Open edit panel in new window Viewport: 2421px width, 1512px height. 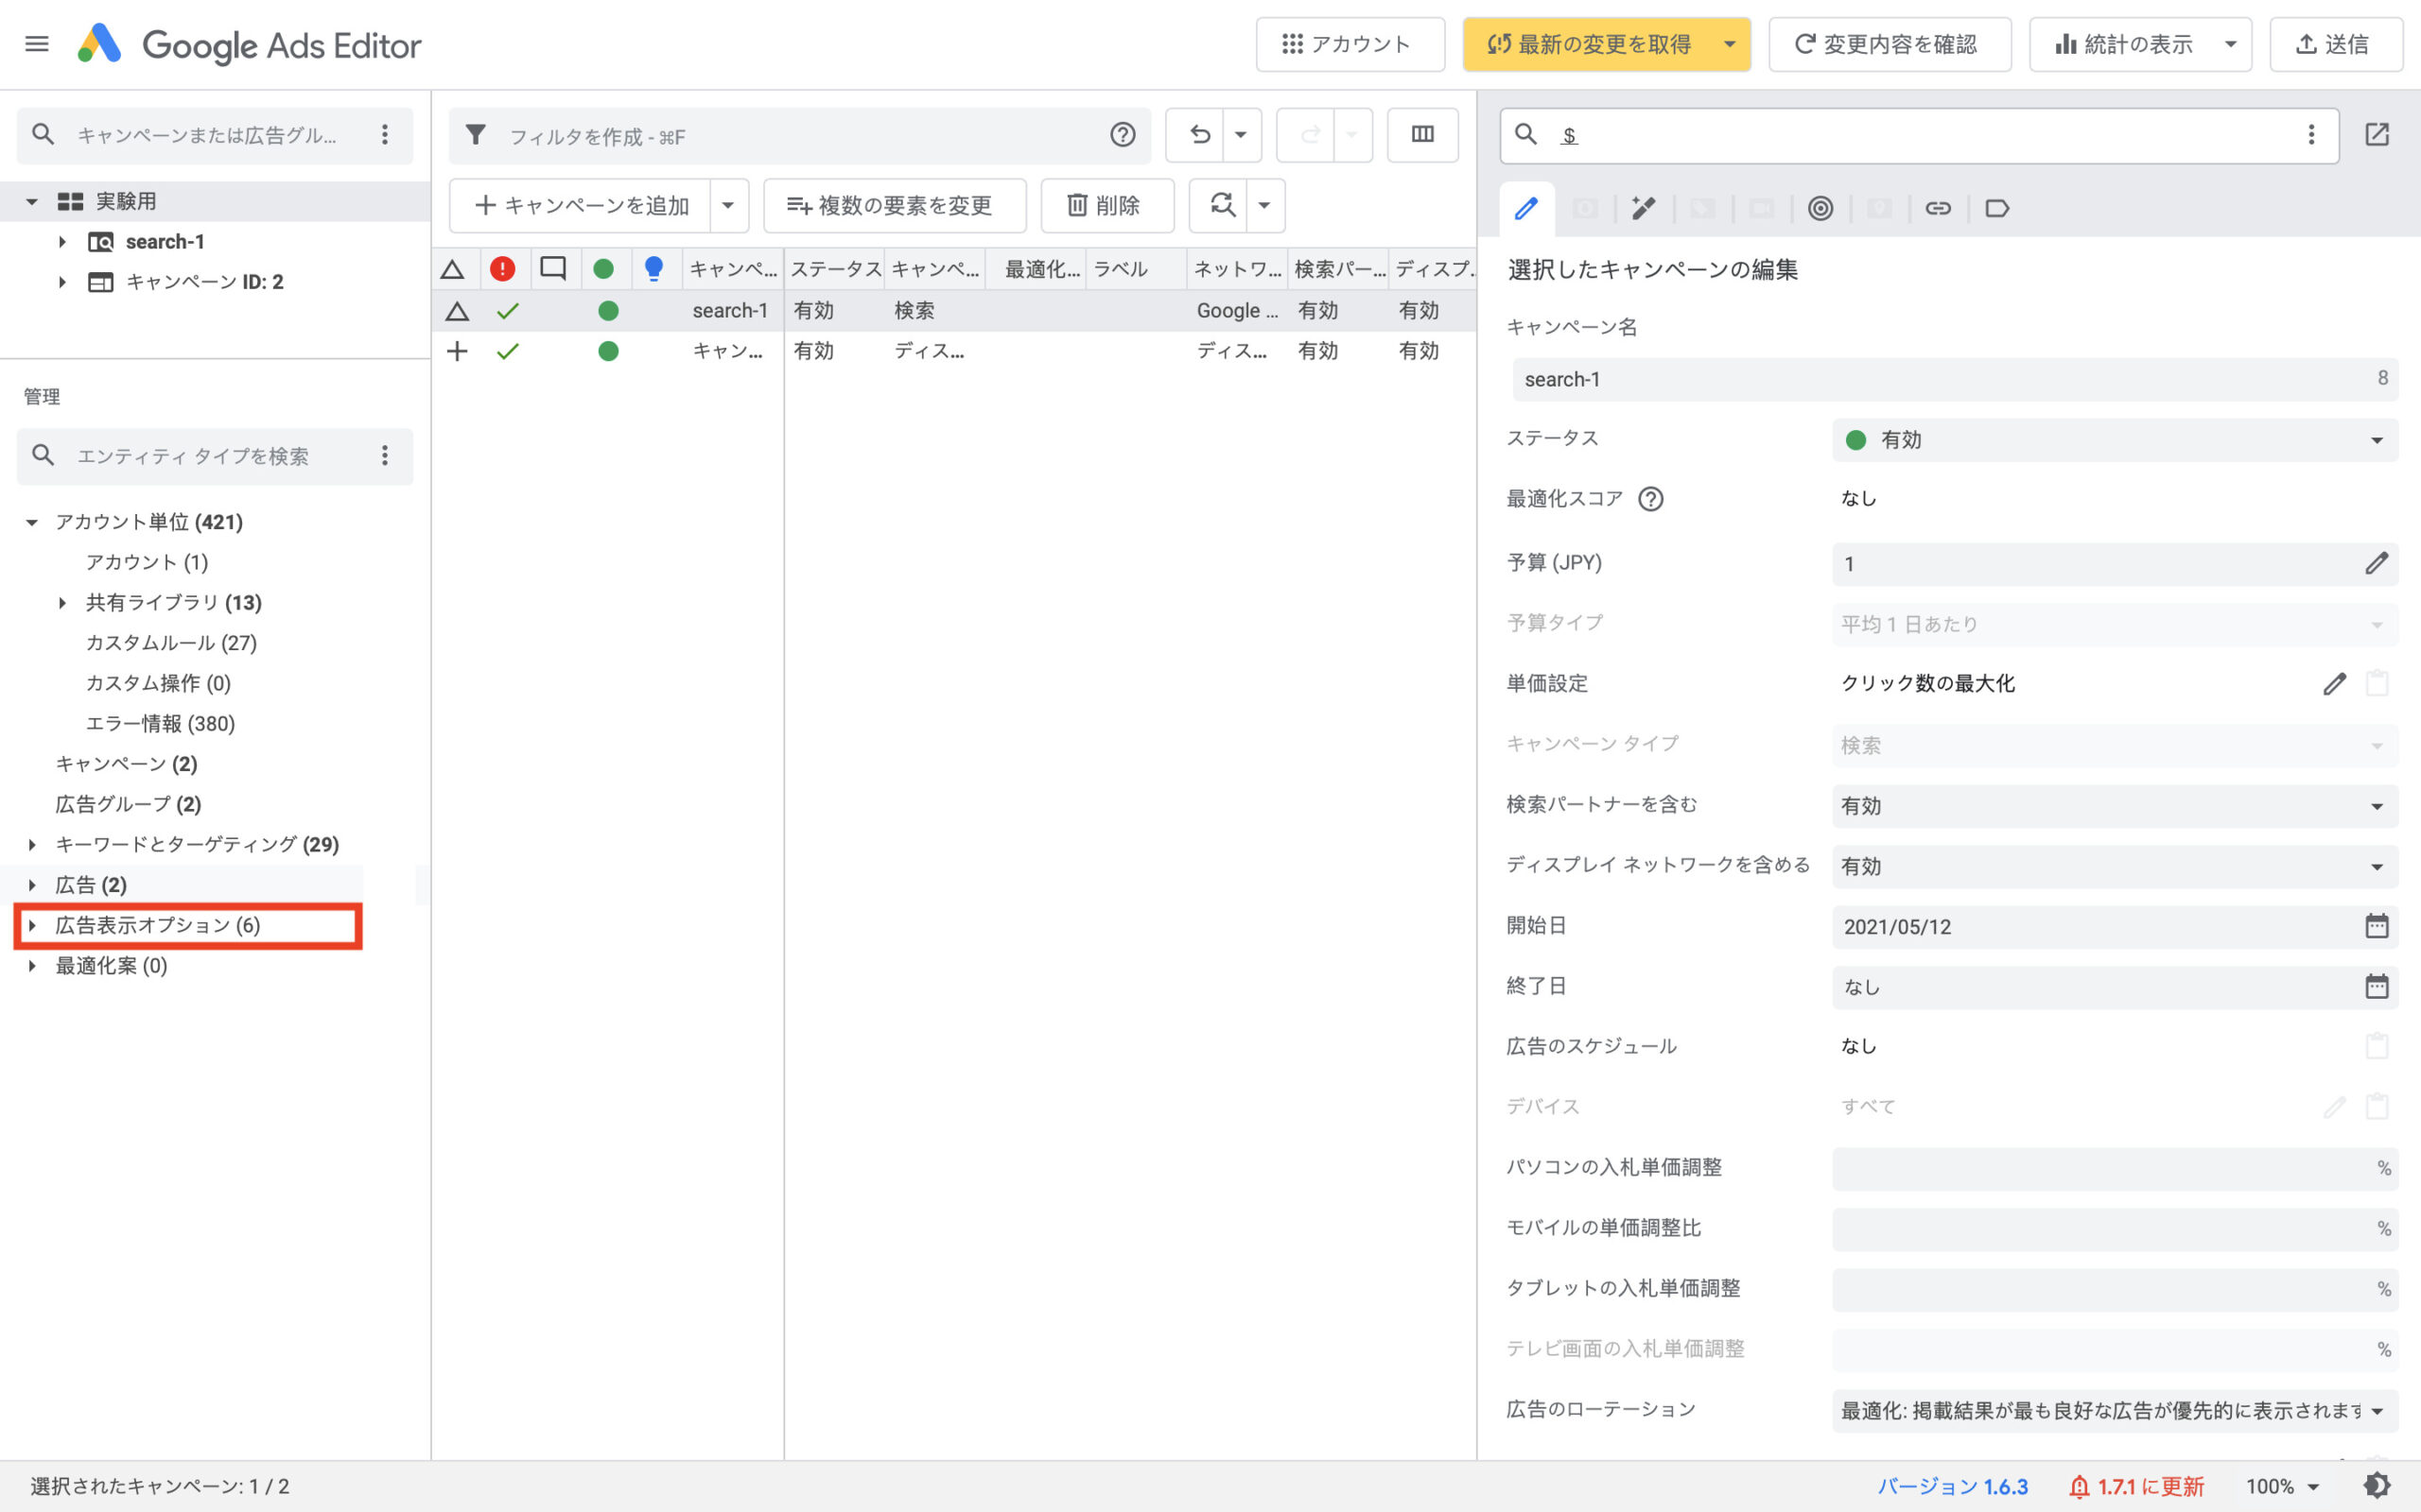coord(2376,135)
